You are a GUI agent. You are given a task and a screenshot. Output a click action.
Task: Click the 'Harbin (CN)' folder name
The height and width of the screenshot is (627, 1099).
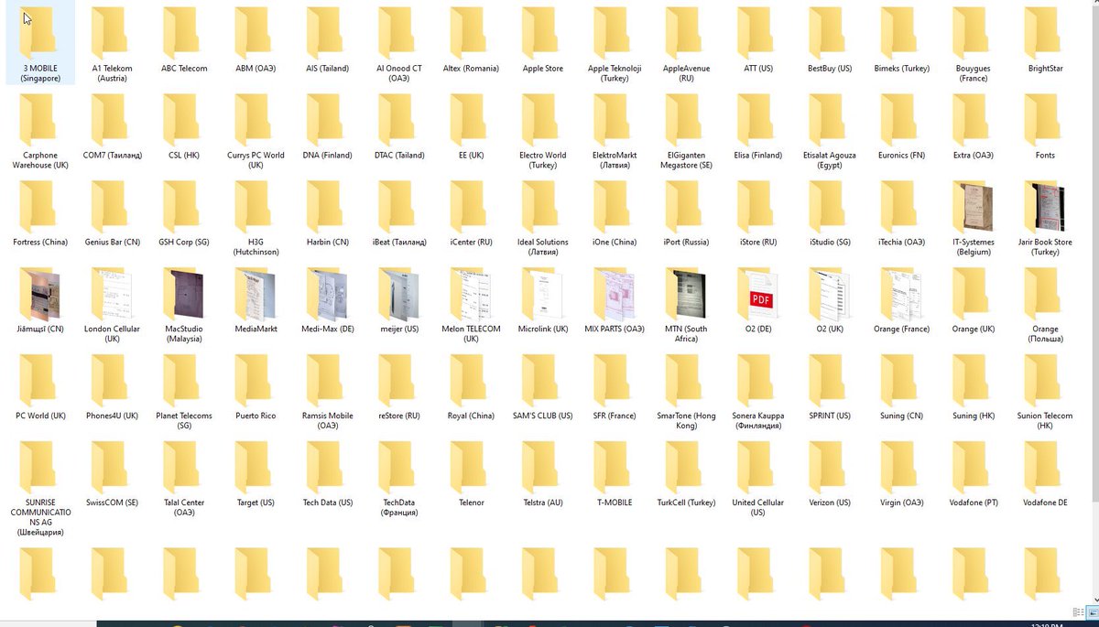[327, 243]
